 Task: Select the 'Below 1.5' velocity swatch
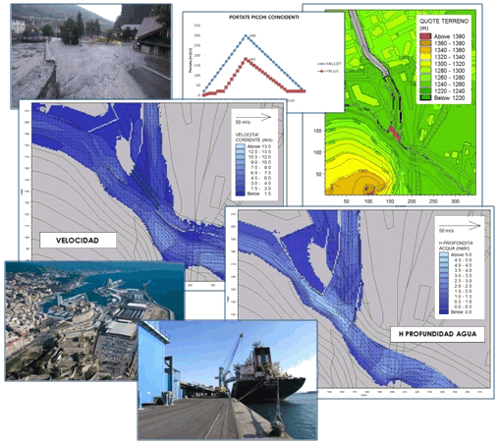pyautogui.click(x=240, y=194)
